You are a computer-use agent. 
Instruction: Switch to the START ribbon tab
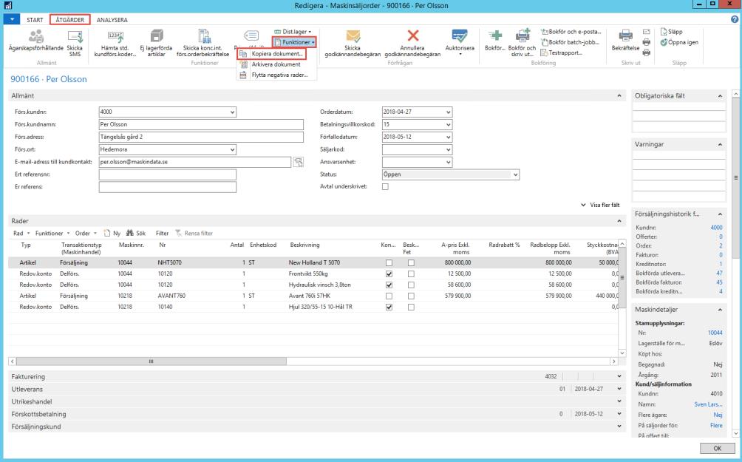point(35,20)
